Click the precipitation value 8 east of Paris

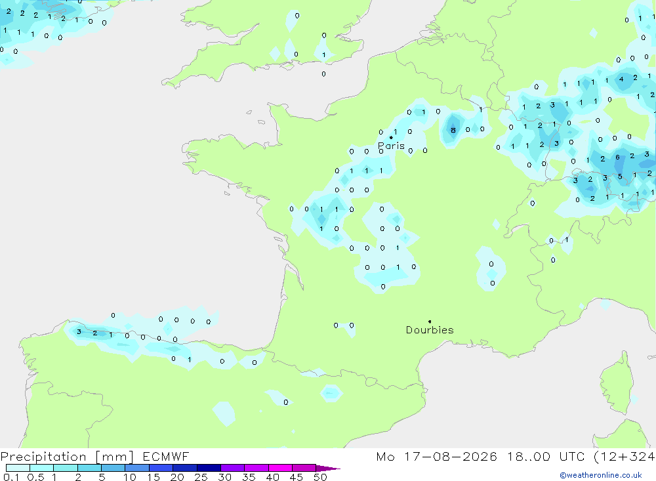[x=453, y=130]
